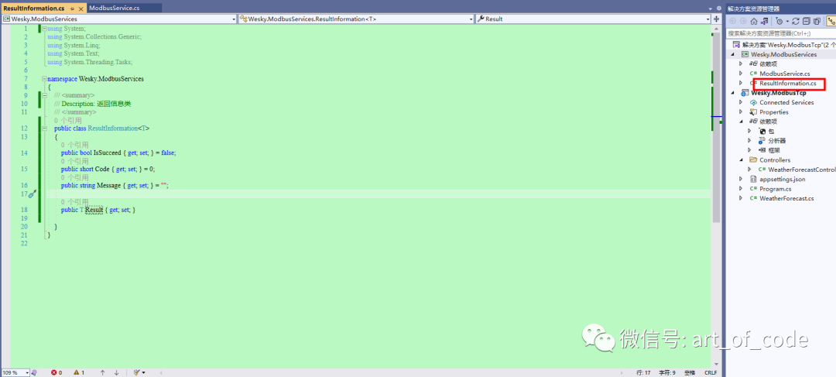
Task: Expand ResultInformation.cs node in Solution Explorer
Action: (x=741, y=83)
